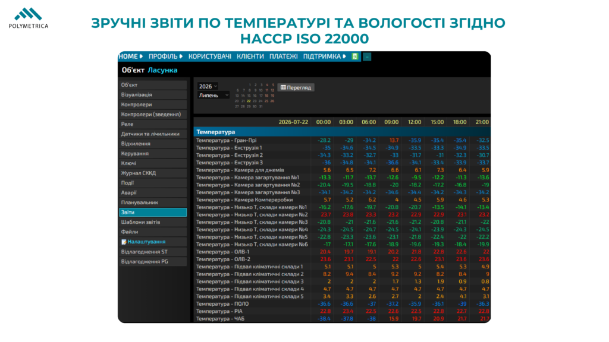Expand the ПІДТРИМКА menu
Screen dimensions: 609x342
click(324, 56)
